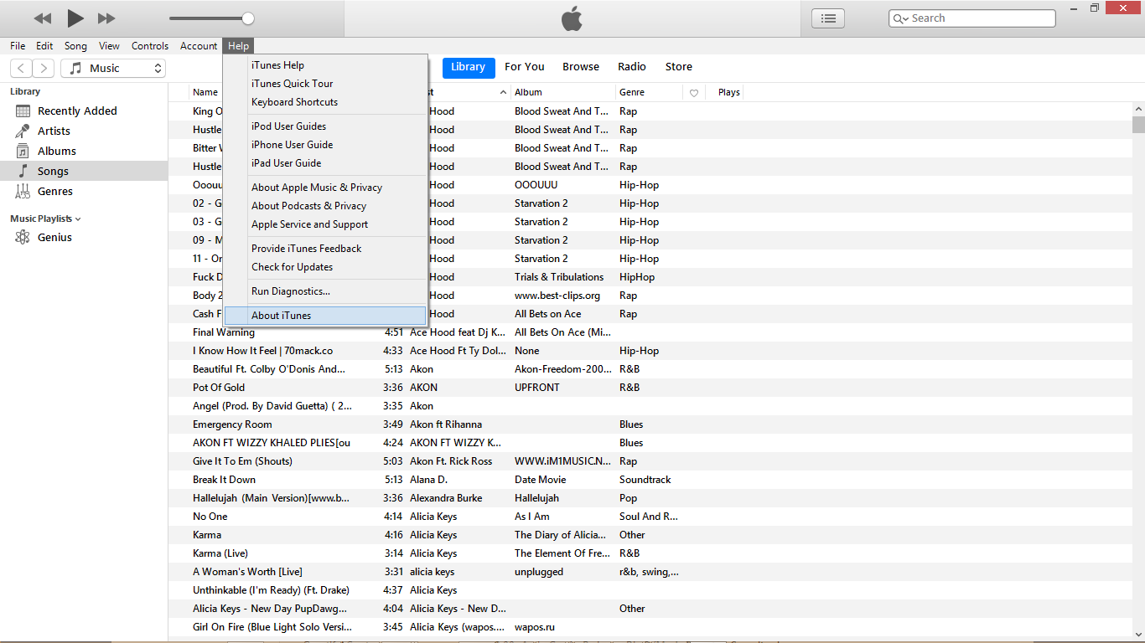Viewport: 1145px width, 643px height.
Task: Open the Controls menu
Action: point(150,46)
